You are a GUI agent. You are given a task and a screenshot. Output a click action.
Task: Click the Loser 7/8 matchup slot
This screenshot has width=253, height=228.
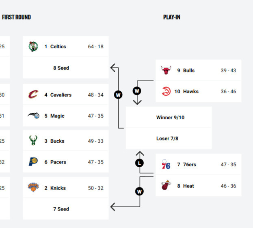(x=167, y=139)
